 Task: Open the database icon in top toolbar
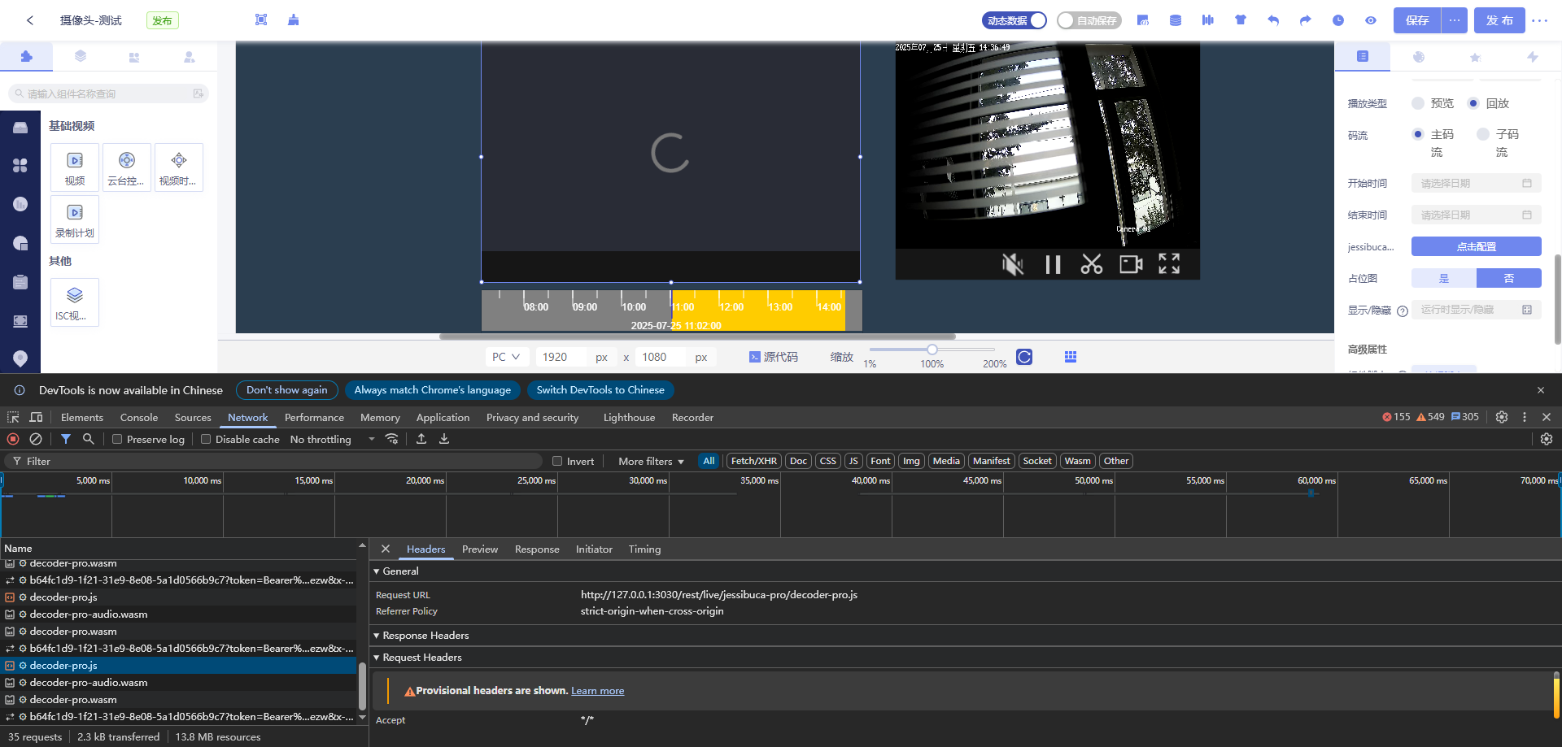tap(1176, 20)
